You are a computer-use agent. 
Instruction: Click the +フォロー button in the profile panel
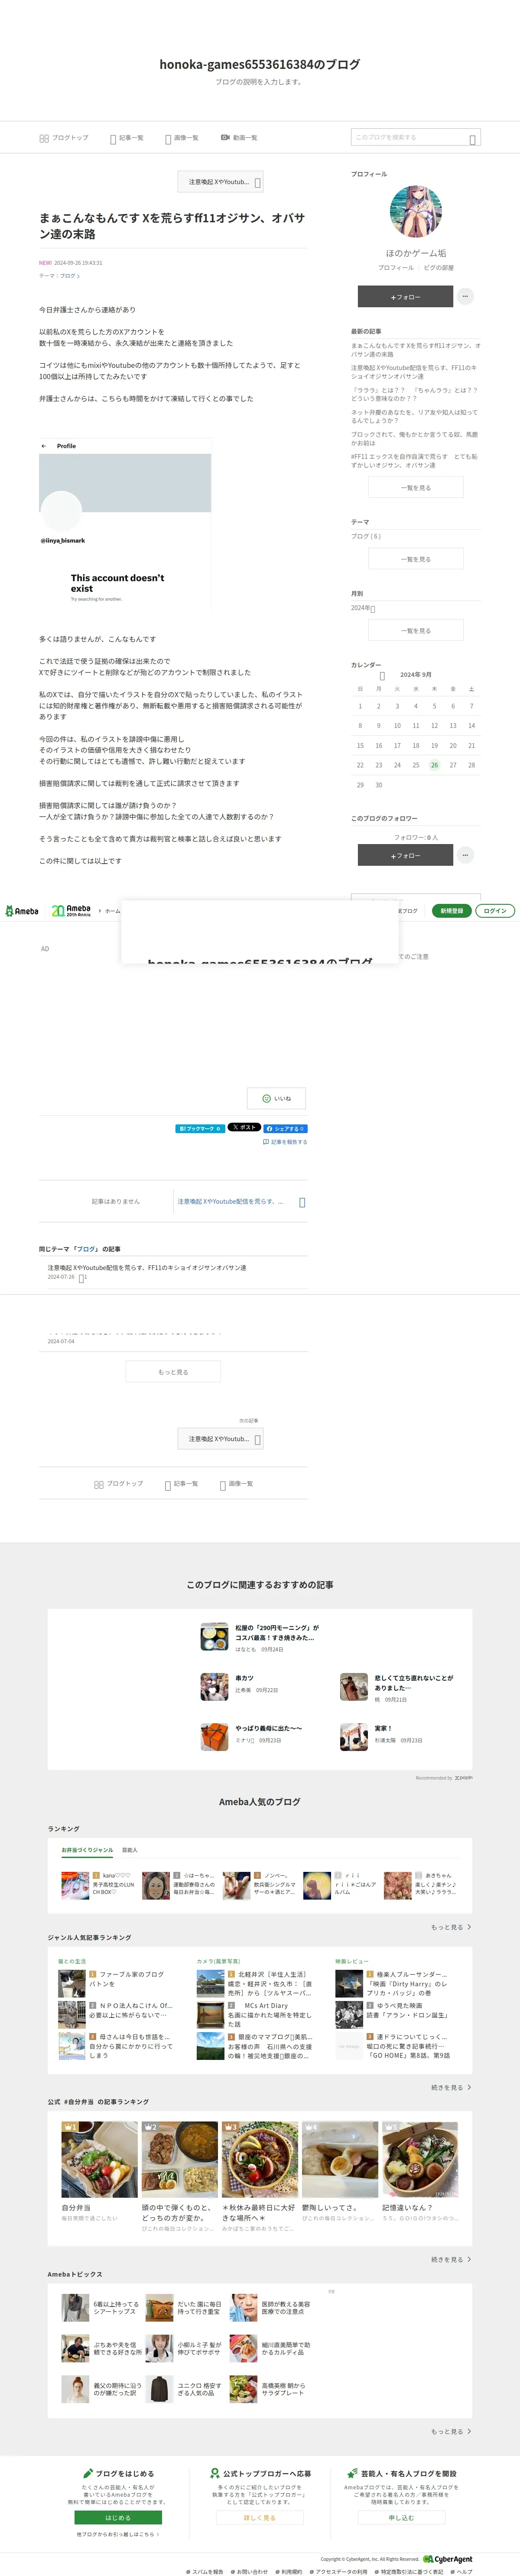point(405,297)
